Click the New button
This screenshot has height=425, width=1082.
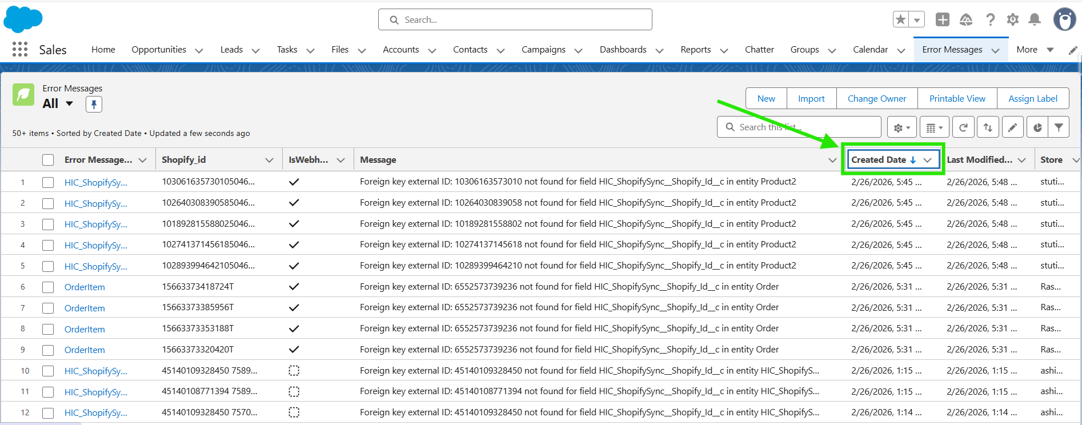tap(766, 98)
